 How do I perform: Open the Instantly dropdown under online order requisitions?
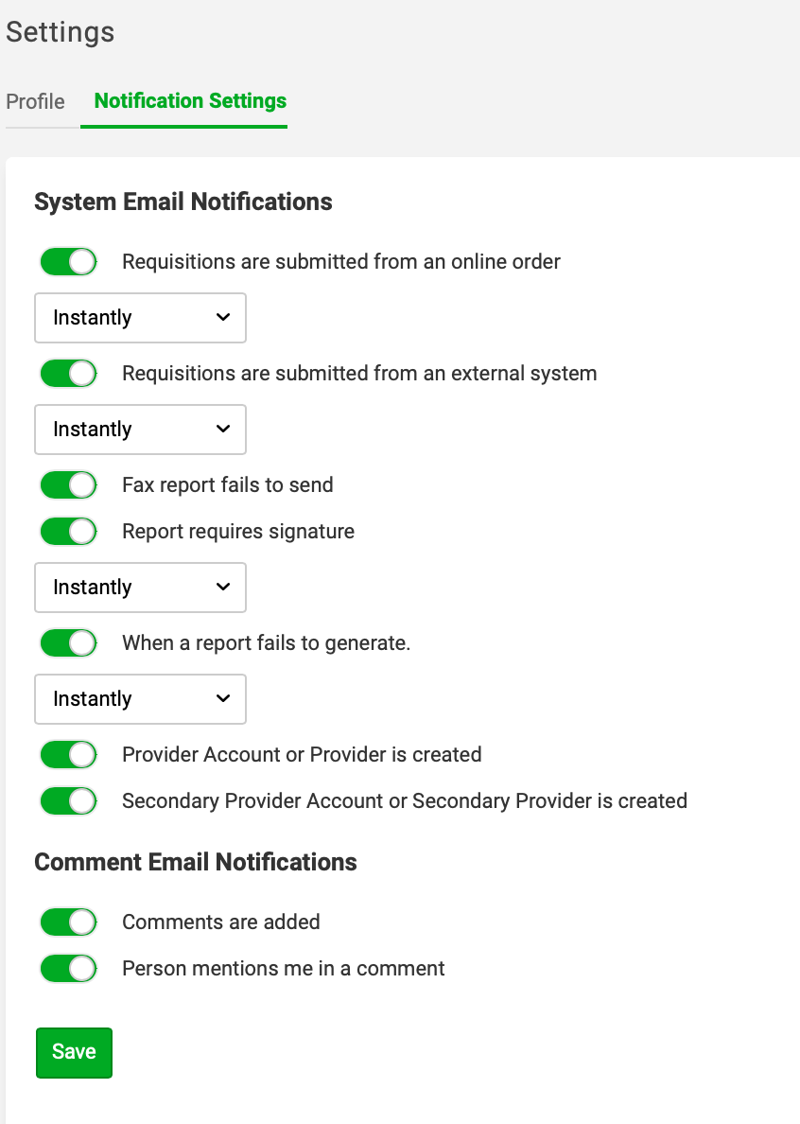(140, 318)
